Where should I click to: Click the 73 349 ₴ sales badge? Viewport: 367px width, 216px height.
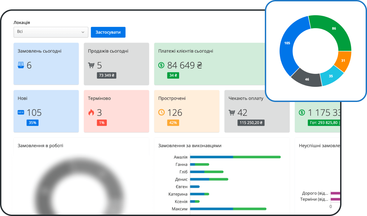[x=107, y=75]
